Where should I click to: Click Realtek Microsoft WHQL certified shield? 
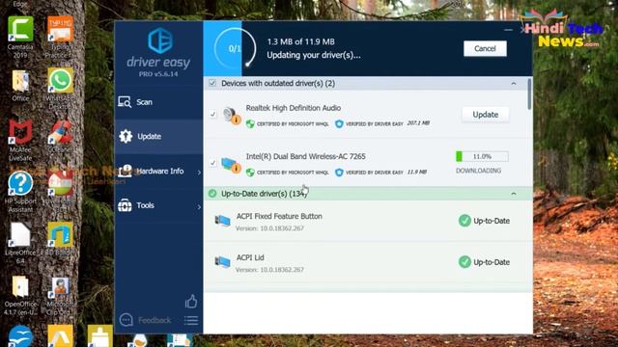250,124
